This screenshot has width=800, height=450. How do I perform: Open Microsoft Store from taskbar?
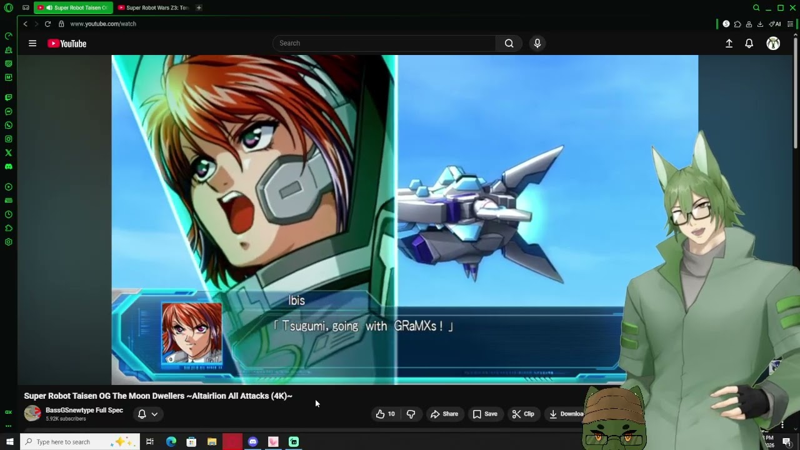point(191,442)
